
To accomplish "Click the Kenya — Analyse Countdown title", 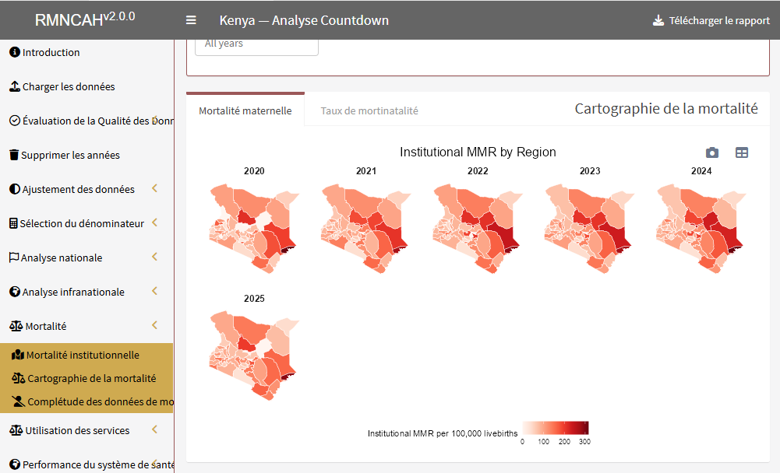I will coord(304,20).
